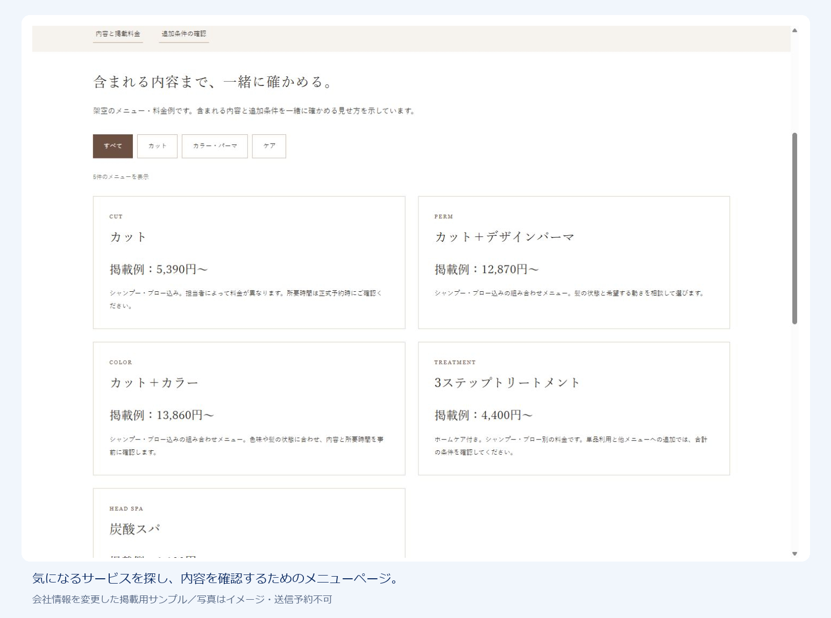Screen dimensions: 831x618
Task: Click the perm description mentioning 髪の状態と希望する動き
Action: [570, 293]
